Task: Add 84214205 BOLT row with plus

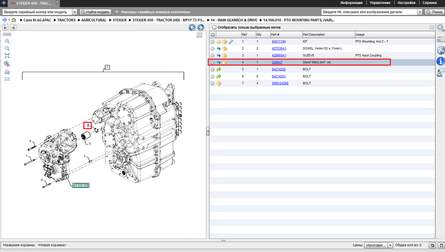Action: [212, 69]
